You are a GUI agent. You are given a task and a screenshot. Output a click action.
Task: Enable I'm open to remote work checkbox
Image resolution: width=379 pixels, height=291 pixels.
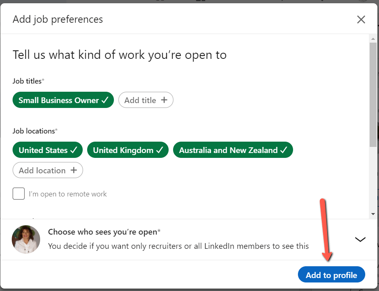[19, 194]
